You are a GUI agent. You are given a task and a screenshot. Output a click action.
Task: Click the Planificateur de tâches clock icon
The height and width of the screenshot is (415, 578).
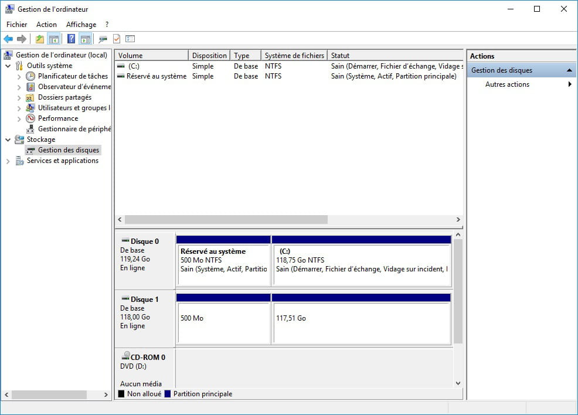click(x=30, y=76)
